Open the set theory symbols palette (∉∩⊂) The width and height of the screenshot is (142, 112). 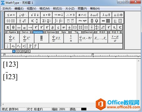pos(82,15)
